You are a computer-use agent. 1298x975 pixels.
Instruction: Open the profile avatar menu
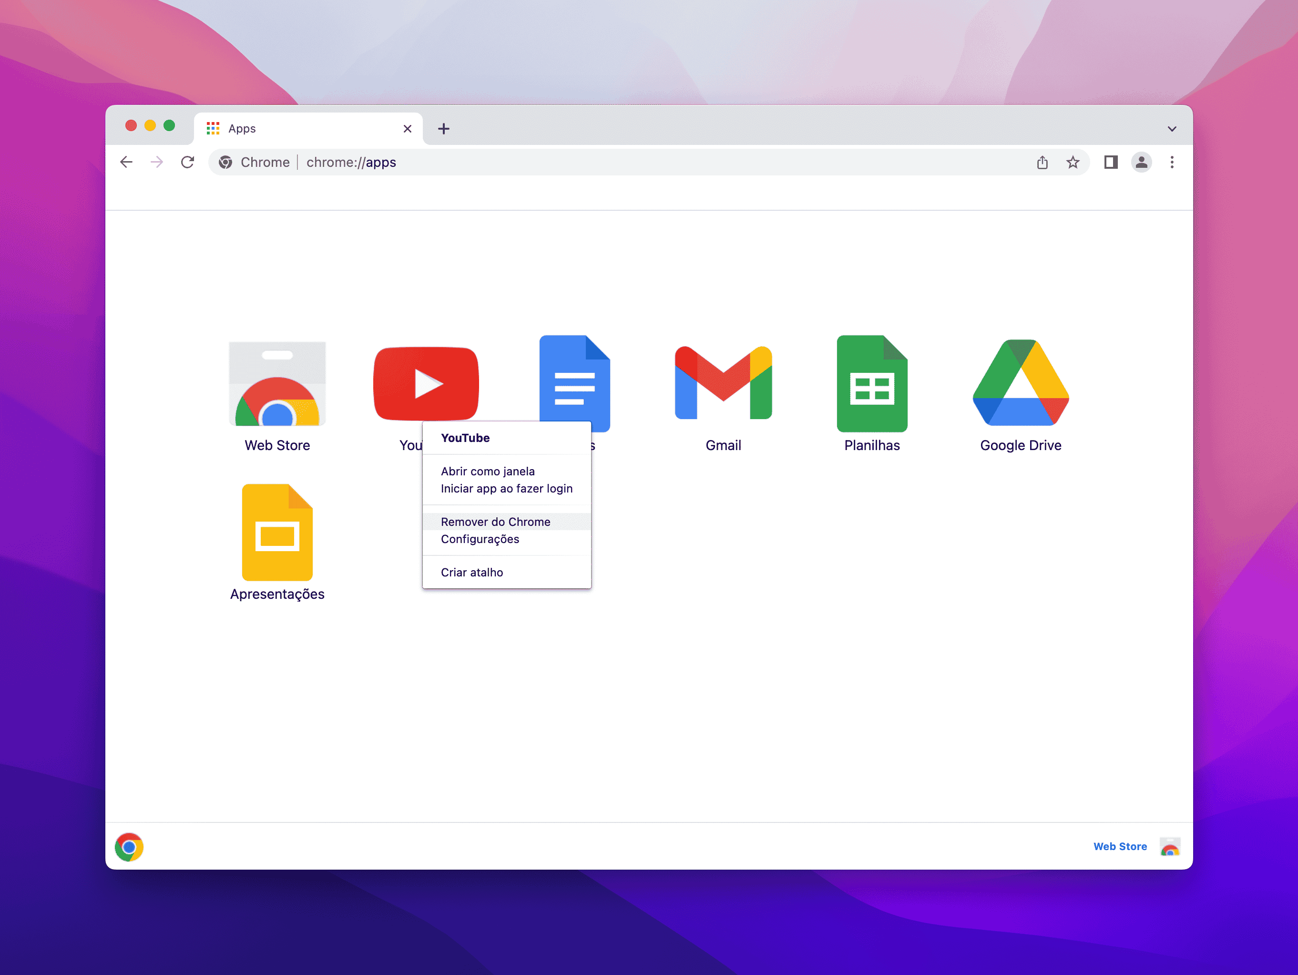1141,162
